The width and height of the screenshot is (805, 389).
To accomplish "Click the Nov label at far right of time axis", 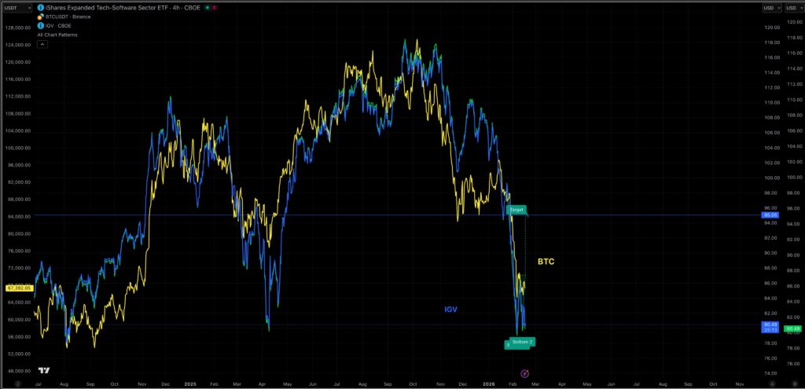I will coord(740,383).
